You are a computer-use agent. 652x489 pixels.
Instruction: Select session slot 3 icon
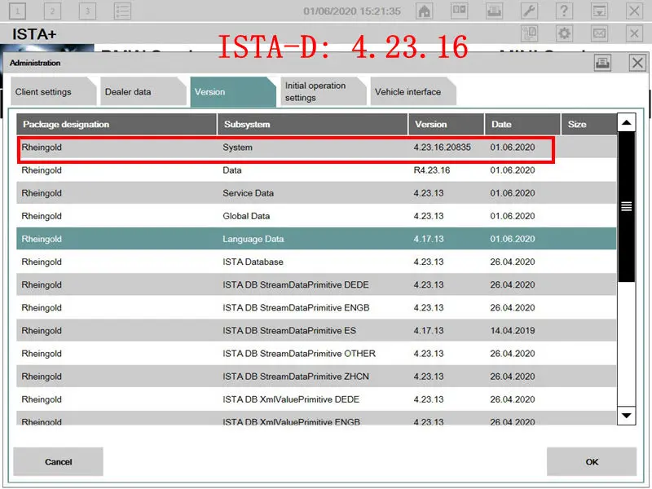click(87, 11)
